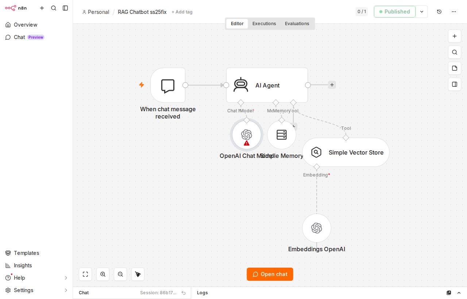Expand the logs panel chevron
Screen dimensions: 467x299
click(x=459, y=293)
